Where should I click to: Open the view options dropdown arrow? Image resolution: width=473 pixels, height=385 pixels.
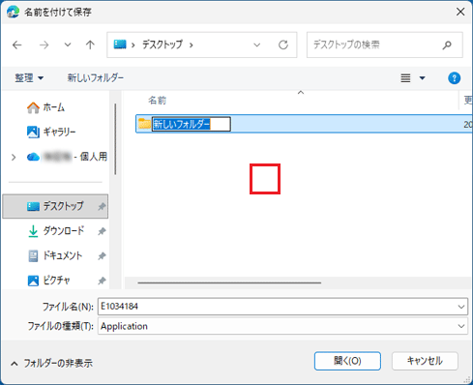tap(422, 78)
